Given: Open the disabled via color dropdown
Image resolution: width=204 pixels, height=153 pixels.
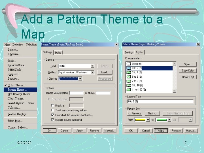Looking at the screenshot, I should [190, 120].
